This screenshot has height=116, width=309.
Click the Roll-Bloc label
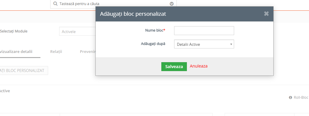301,98
